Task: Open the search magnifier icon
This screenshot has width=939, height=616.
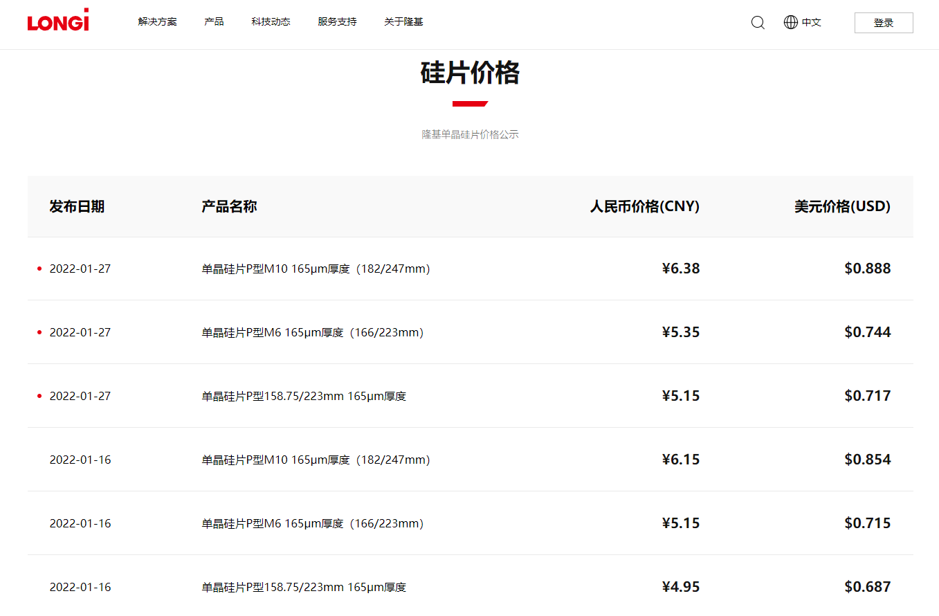Action: (758, 22)
